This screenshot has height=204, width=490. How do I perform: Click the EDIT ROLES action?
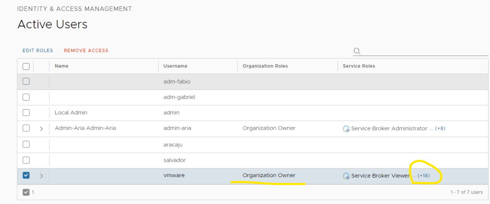point(37,50)
